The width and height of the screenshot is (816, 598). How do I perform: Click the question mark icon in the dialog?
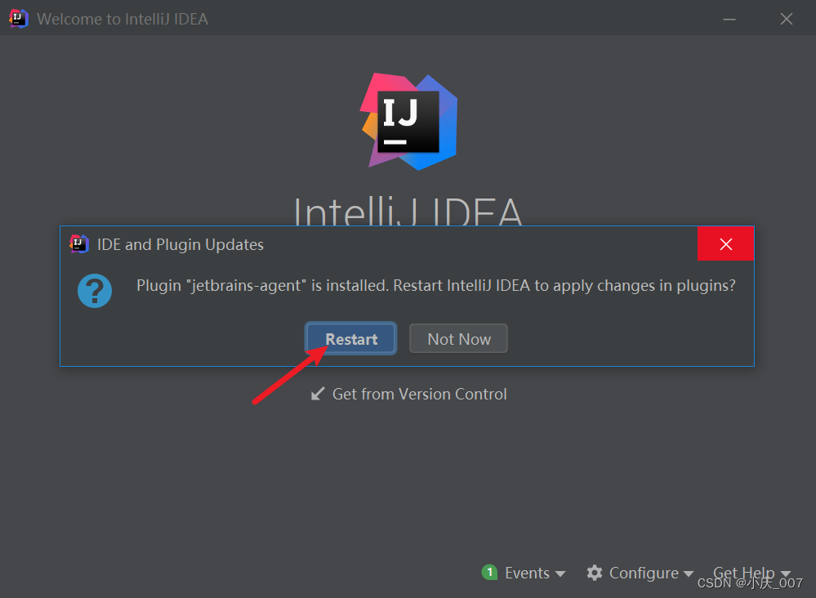click(x=95, y=291)
